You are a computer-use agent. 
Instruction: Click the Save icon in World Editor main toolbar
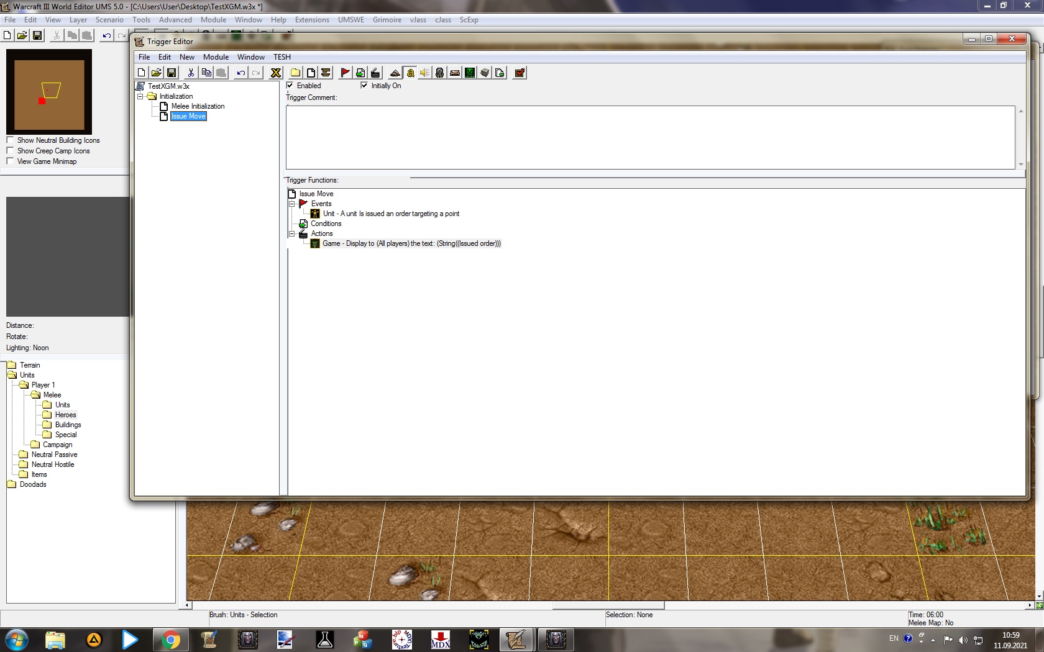[x=37, y=35]
